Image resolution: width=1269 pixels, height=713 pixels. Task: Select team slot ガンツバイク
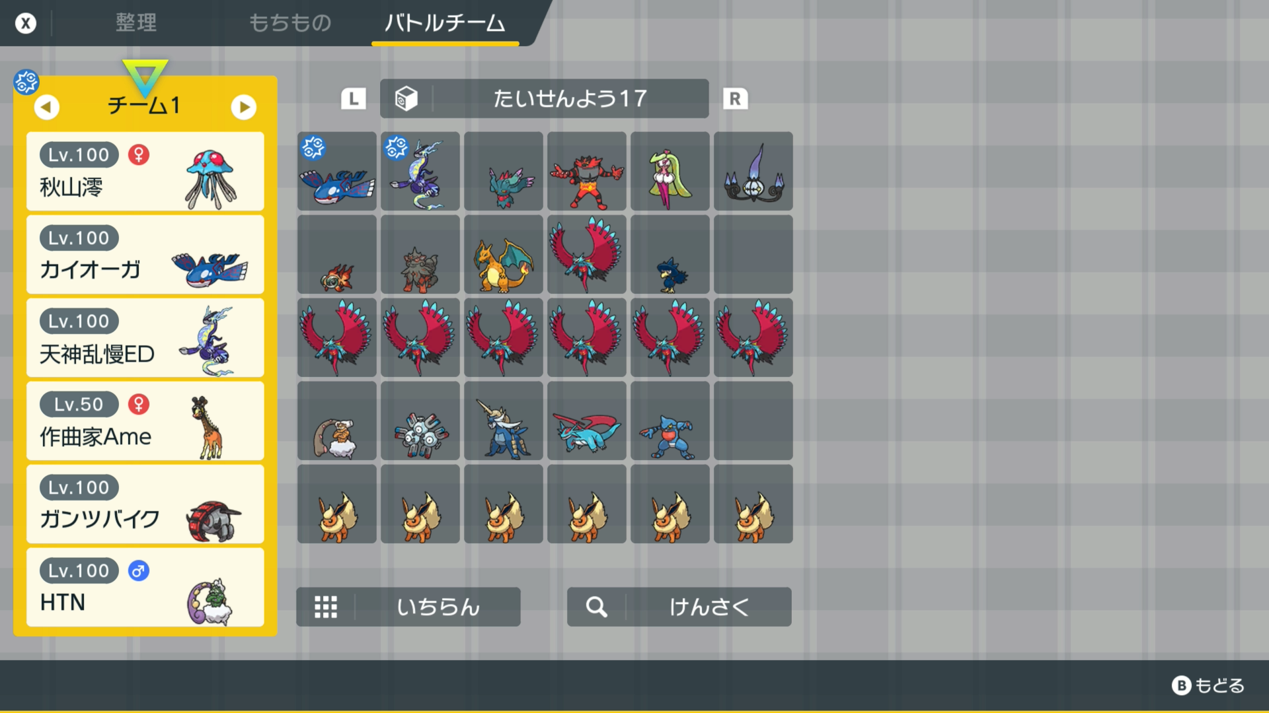point(145,504)
